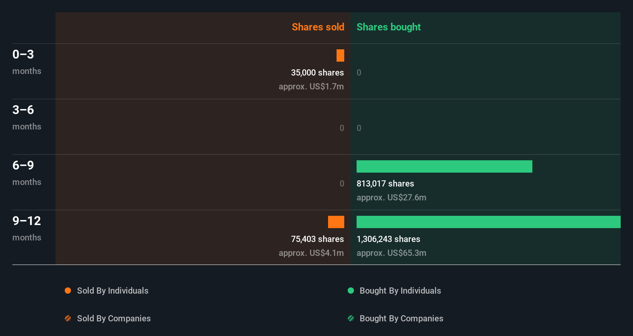The height and width of the screenshot is (336, 633).
Task: Click the green dot beside Bought By Individuals
Action: click(351, 291)
